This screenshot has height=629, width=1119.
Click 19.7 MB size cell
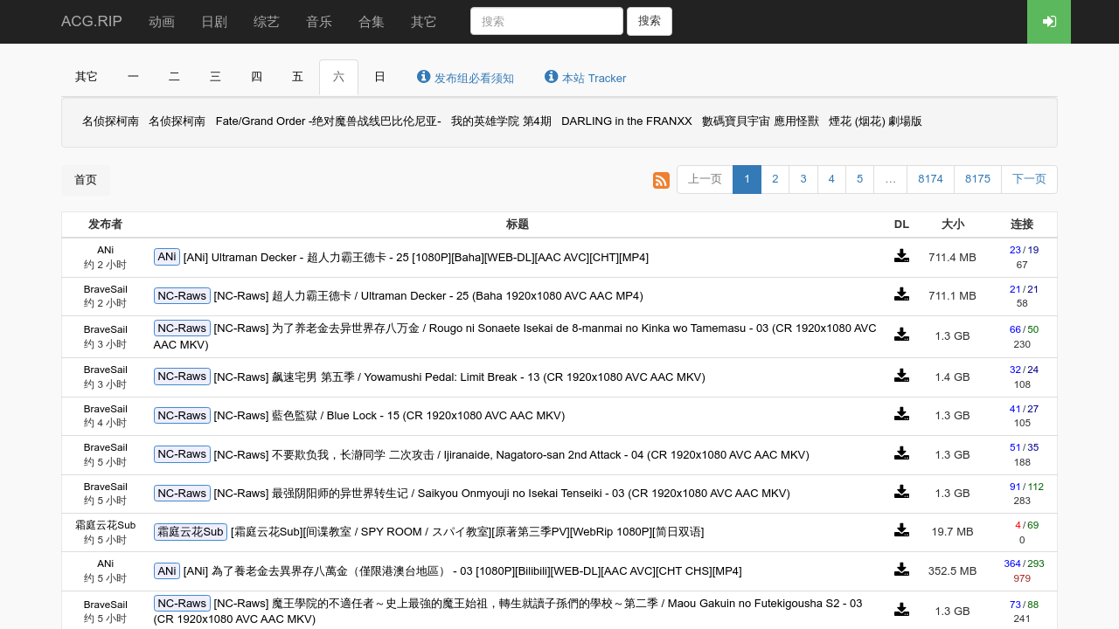(x=952, y=531)
